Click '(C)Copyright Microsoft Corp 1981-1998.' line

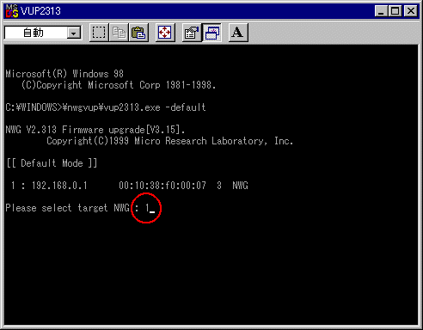(119, 85)
